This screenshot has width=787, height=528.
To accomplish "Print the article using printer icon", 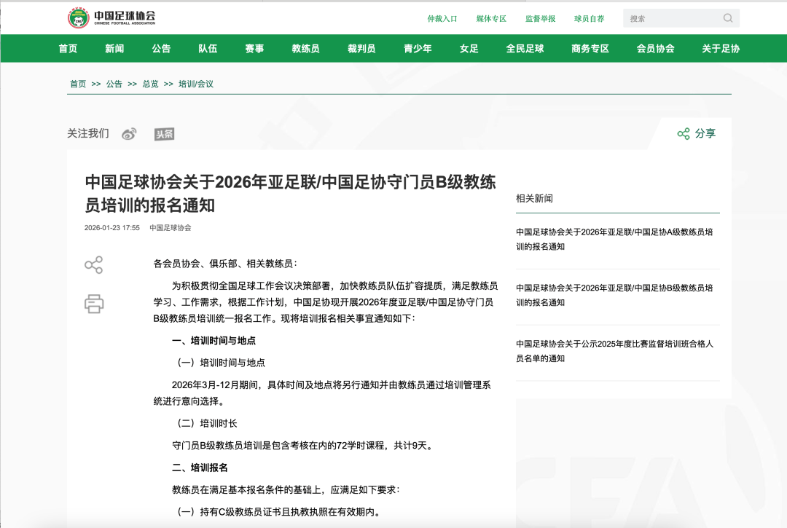I will pos(94,303).
